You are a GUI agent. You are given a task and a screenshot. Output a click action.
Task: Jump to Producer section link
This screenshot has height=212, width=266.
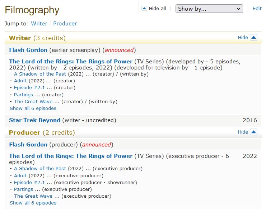coord(65,24)
